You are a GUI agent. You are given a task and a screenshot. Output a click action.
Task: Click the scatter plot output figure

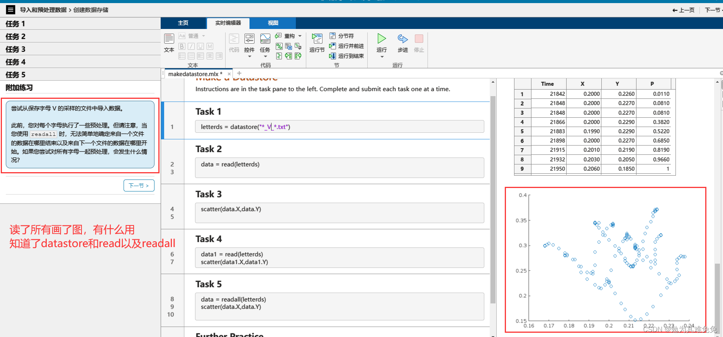click(605, 259)
